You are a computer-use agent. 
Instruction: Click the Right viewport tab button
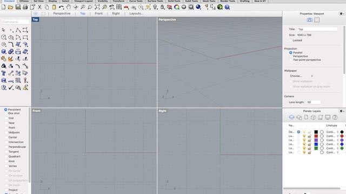pos(116,13)
